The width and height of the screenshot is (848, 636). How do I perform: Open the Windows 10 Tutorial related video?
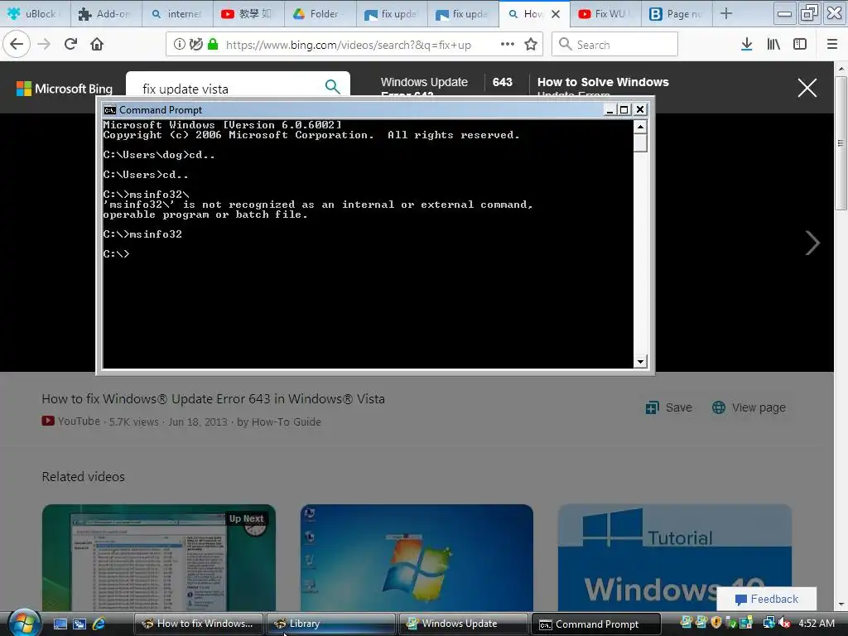coord(674,557)
